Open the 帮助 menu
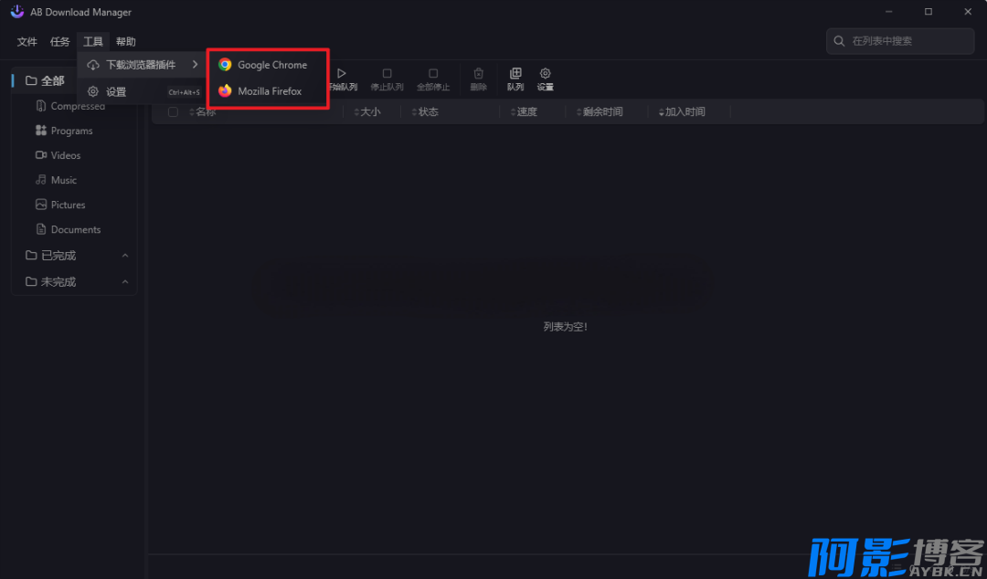Screen dimensions: 987x579 126,42
